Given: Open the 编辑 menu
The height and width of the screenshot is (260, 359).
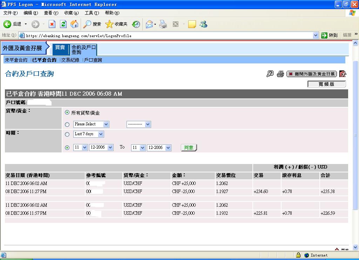Looking at the screenshot, I should [31, 13].
